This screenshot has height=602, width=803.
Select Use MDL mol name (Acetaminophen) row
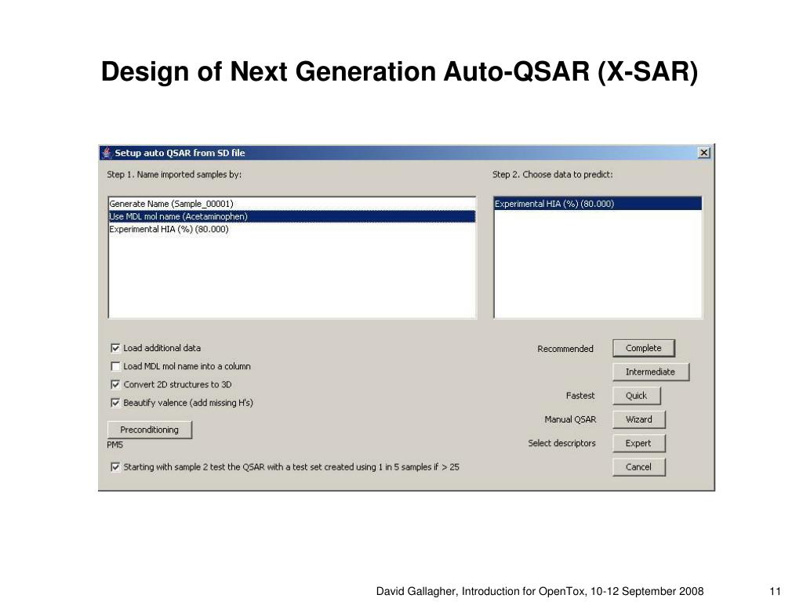(x=292, y=216)
